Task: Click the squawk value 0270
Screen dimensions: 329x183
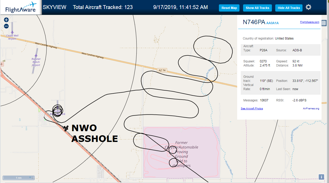Action: click(x=263, y=61)
